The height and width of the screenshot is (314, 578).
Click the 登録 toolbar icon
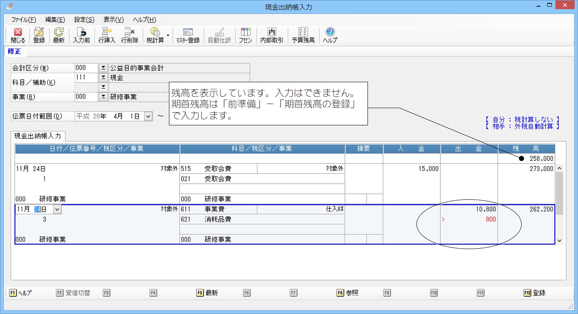pyautogui.click(x=39, y=35)
